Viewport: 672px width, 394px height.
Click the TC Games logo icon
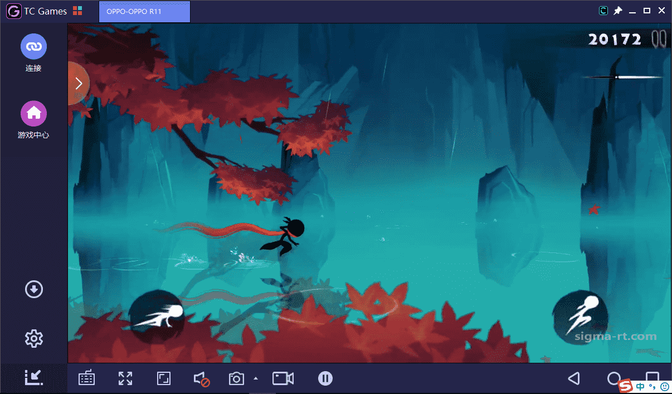tap(14, 11)
